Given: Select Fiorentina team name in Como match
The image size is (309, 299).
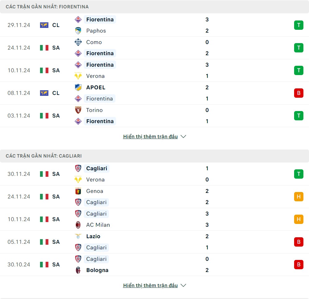Looking at the screenshot, I should [100, 53].
